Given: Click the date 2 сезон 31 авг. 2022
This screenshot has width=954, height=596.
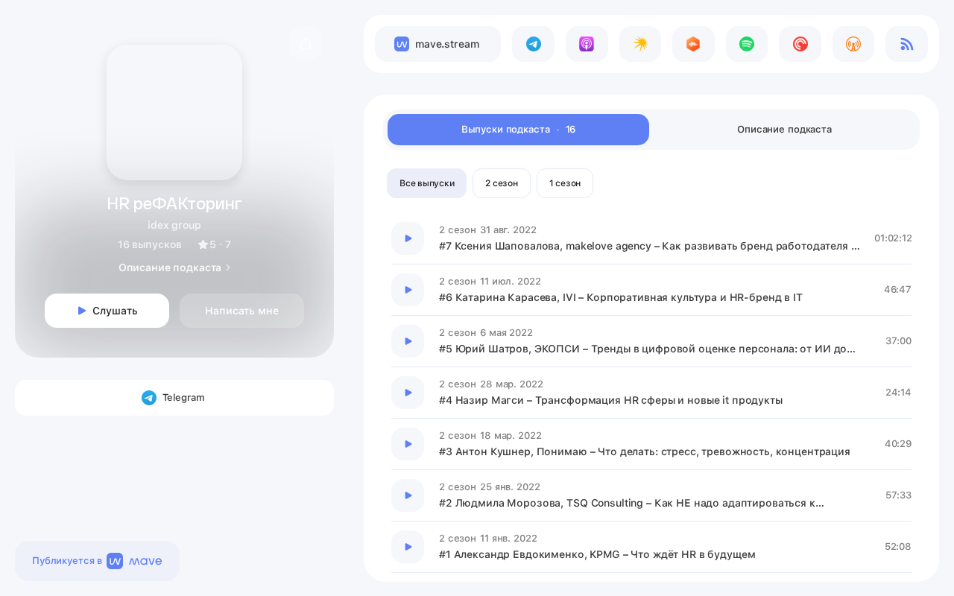Looking at the screenshot, I should pyautogui.click(x=487, y=230).
